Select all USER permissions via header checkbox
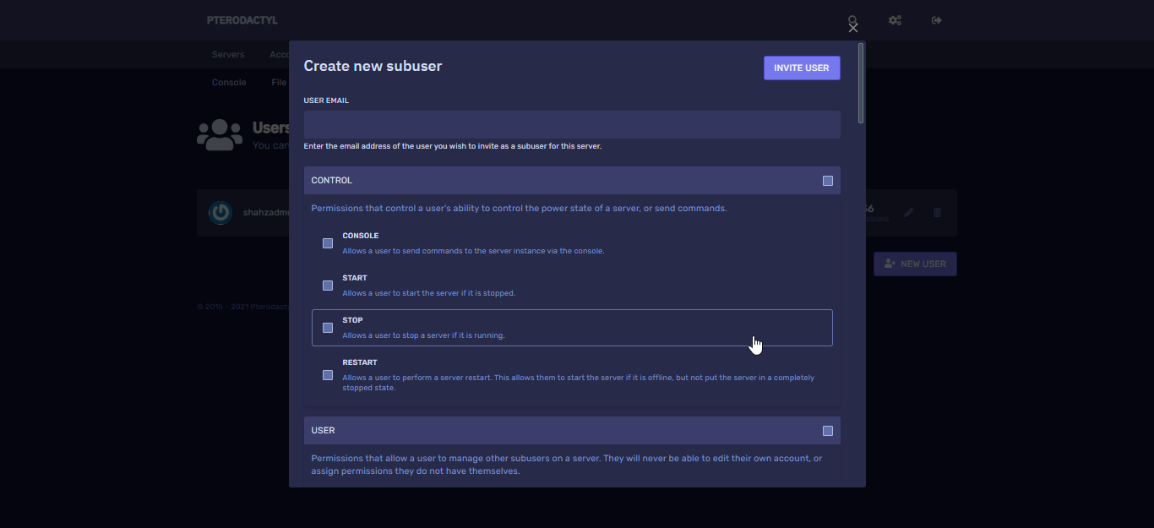1154x528 pixels. 828,431
